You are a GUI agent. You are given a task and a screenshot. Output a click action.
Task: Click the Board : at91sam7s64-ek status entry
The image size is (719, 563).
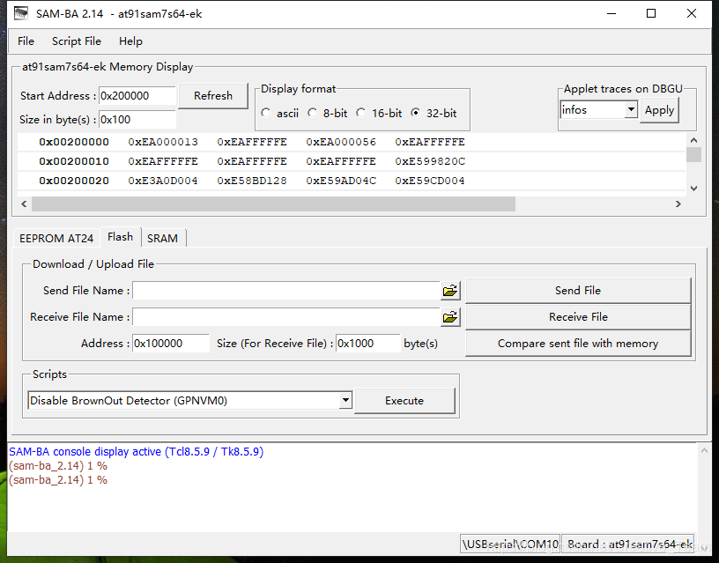(x=627, y=544)
